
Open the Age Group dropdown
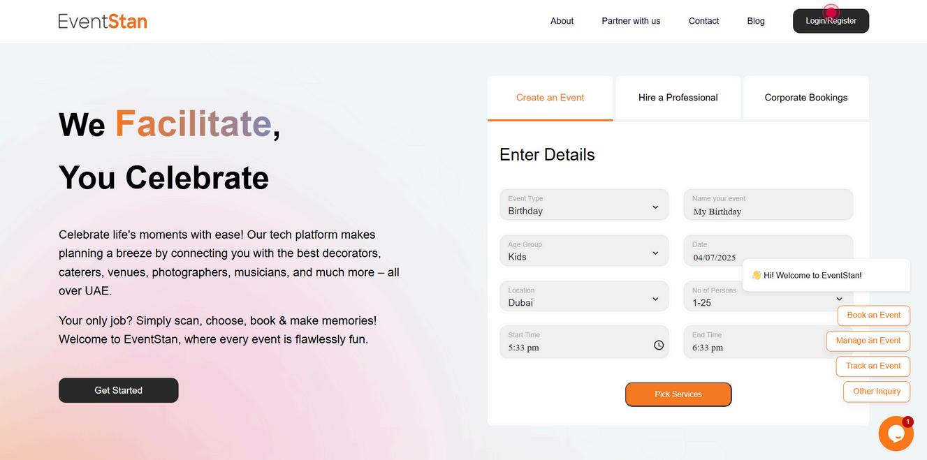(584, 251)
